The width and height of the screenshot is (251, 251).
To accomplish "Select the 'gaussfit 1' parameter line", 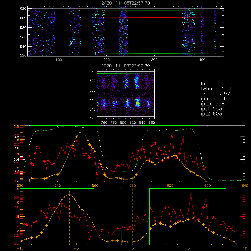I will click(x=213, y=99).
